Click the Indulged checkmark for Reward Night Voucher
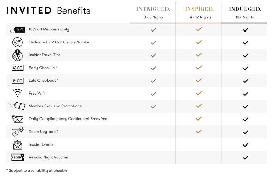 (x=246, y=158)
